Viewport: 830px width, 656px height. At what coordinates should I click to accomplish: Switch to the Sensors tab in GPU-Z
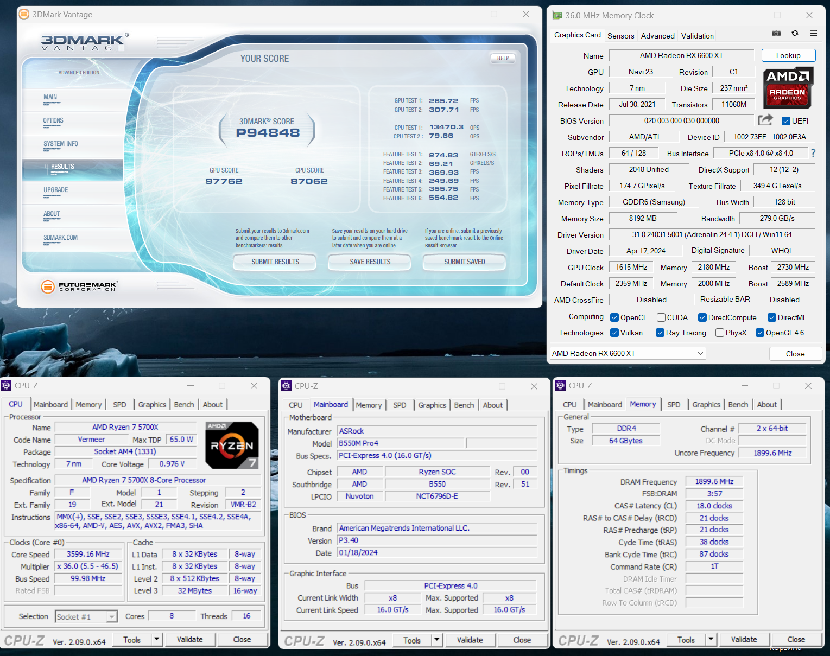click(x=620, y=36)
